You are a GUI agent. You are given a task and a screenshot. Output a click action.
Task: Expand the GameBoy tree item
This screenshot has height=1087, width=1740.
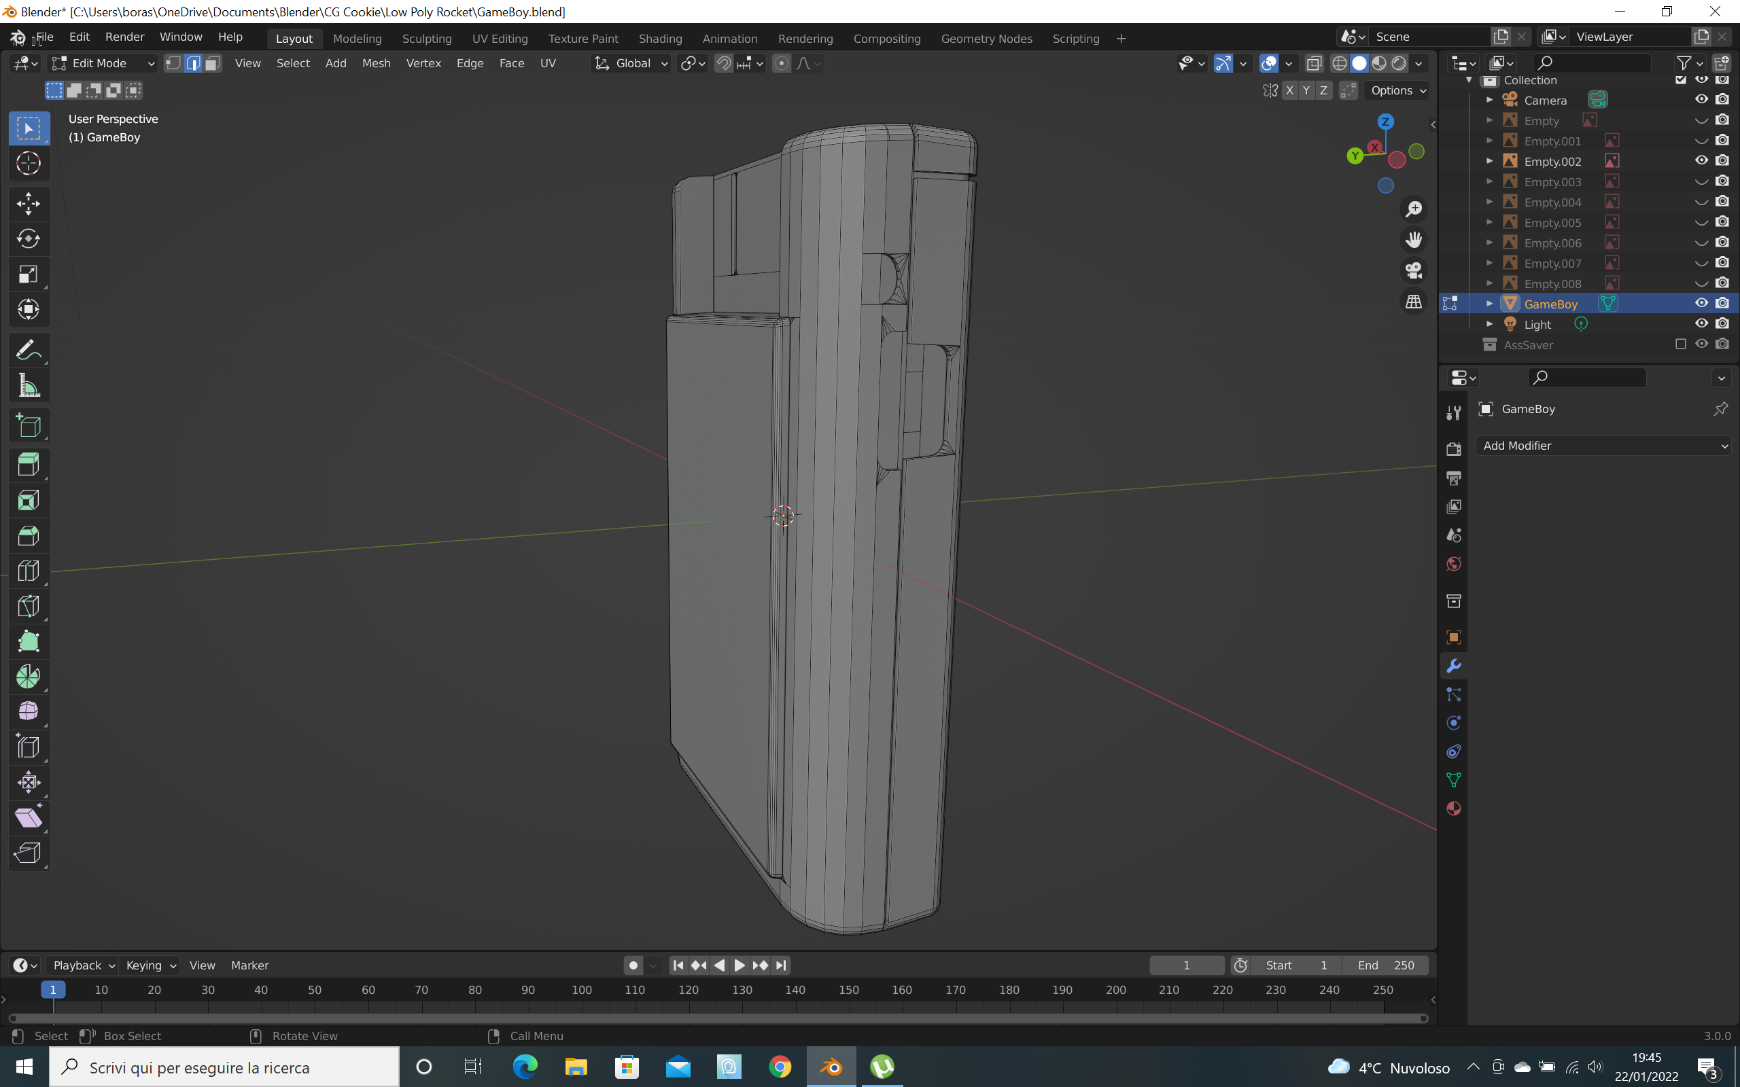click(1489, 304)
